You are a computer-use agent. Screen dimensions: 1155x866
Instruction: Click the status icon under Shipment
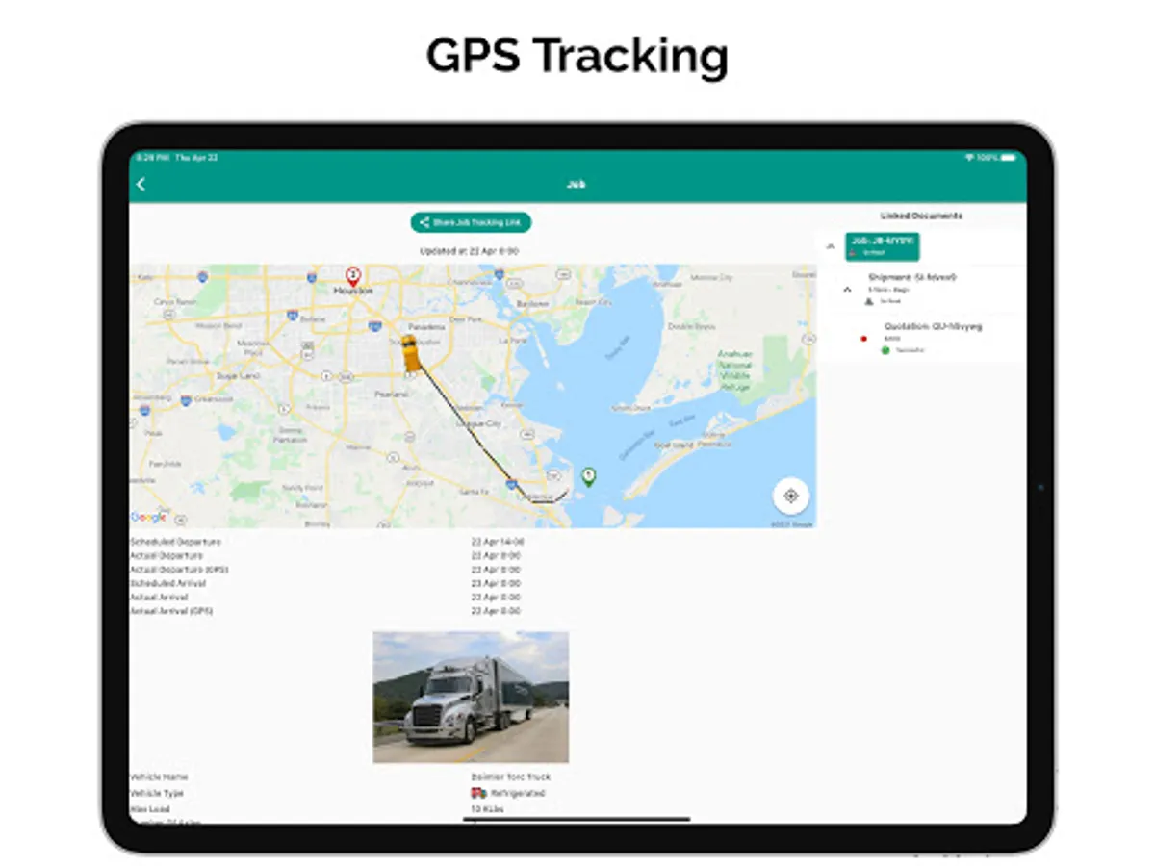pos(870,301)
